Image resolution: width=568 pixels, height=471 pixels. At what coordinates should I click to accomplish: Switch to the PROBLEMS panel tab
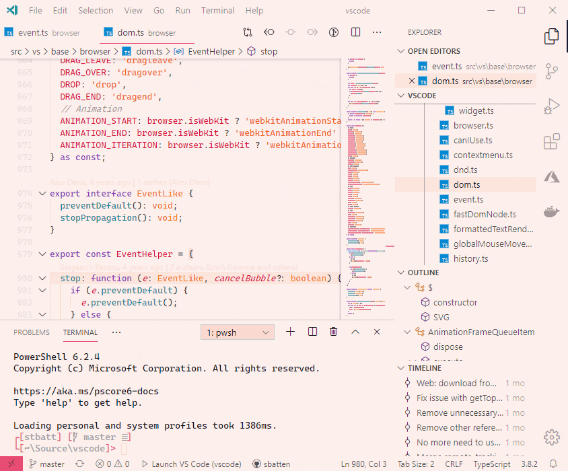point(32,332)
